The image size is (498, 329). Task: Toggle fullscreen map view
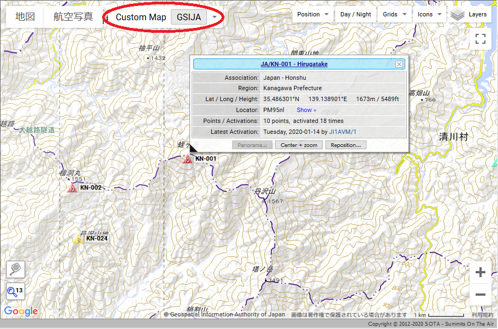click(480, 39)
